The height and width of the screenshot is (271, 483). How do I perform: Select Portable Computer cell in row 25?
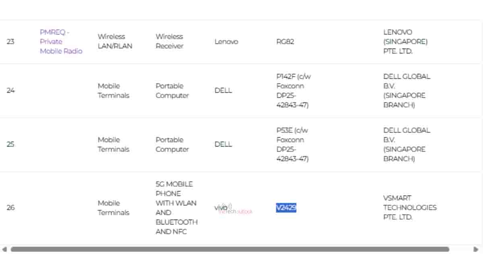tap(172, 145)
